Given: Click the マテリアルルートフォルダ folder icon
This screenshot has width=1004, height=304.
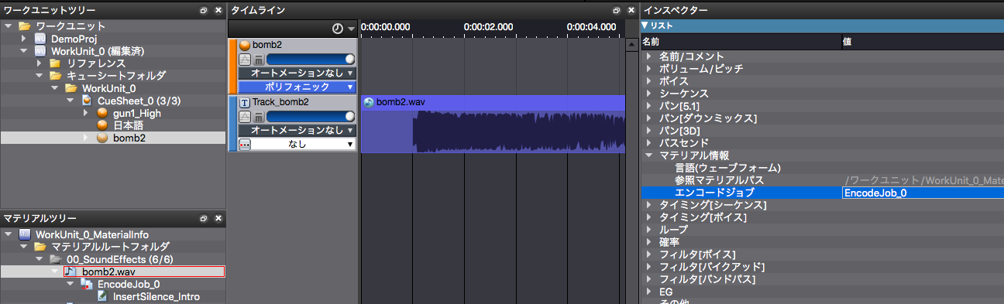Looking at the screenshot, I should coord(40,247).
